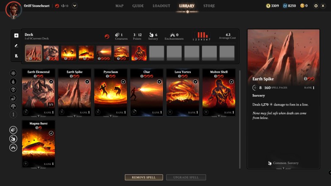
Task: Filter spells by white mana sun icon
Action: [x=13, y=73]
